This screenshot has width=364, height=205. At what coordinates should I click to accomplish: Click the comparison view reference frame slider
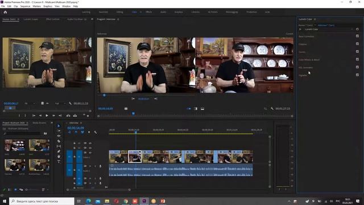click(104, 95)
